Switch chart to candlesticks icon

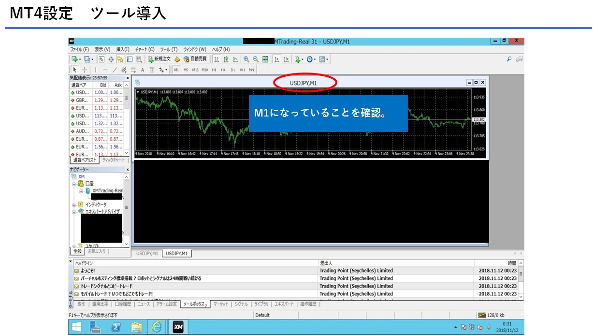pyautogui.click(x=226, y=59)
